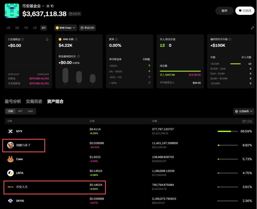Click the <$100K market cap green bar

click(235, 64)
